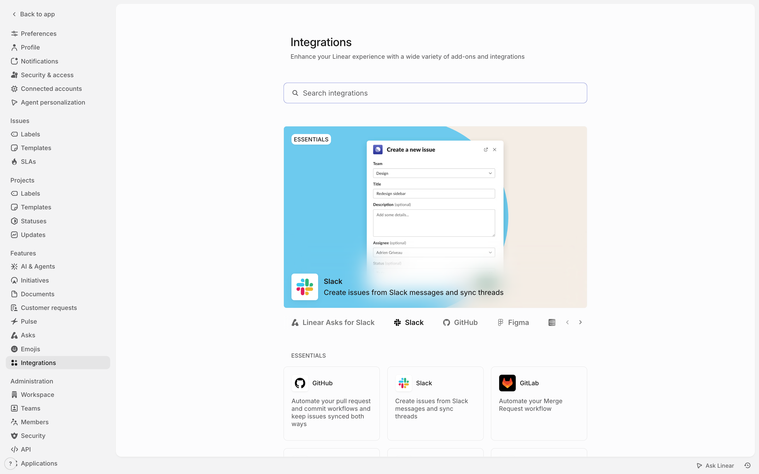Click the Security & access people icon
Screen dimensions: 759x474
pyautogui.click(x=14, y=75)
